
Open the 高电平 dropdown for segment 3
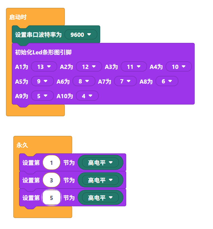(x=100, y=180)
